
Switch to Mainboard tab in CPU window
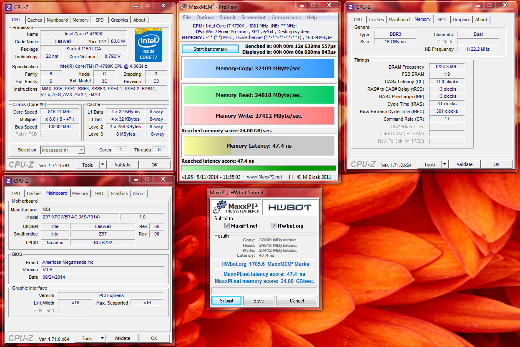tap(57, 20)
